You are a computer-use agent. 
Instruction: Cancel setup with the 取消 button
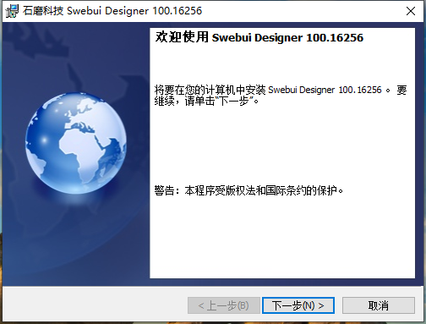pos(379,305)
